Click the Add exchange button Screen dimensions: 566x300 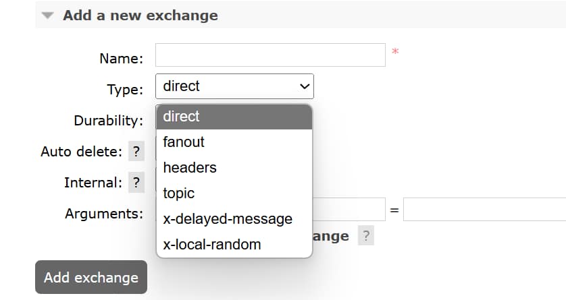(91, 277)
